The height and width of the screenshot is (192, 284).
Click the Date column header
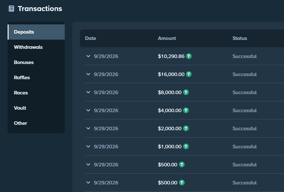pos(90,38)
